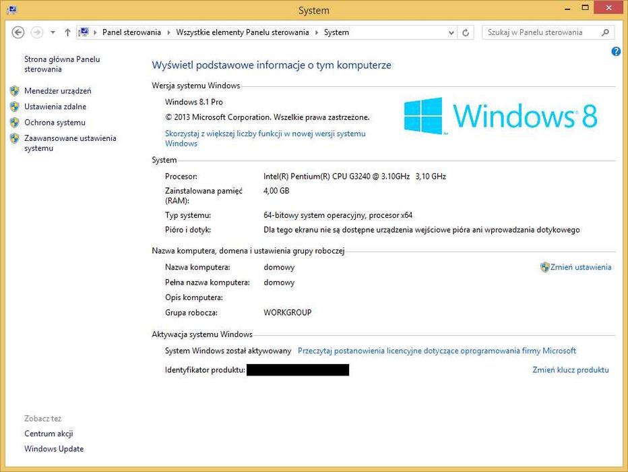Read Microsoft license terms link
Screen dimensions: 628x472
(437, 351)
